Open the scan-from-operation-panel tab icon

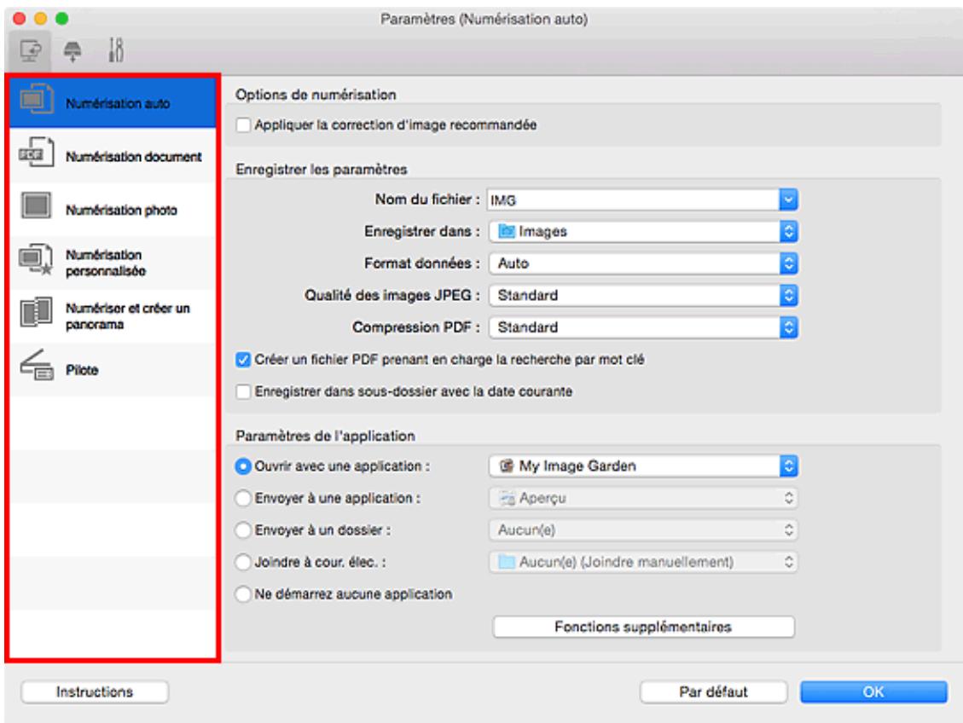click(73, 51)
